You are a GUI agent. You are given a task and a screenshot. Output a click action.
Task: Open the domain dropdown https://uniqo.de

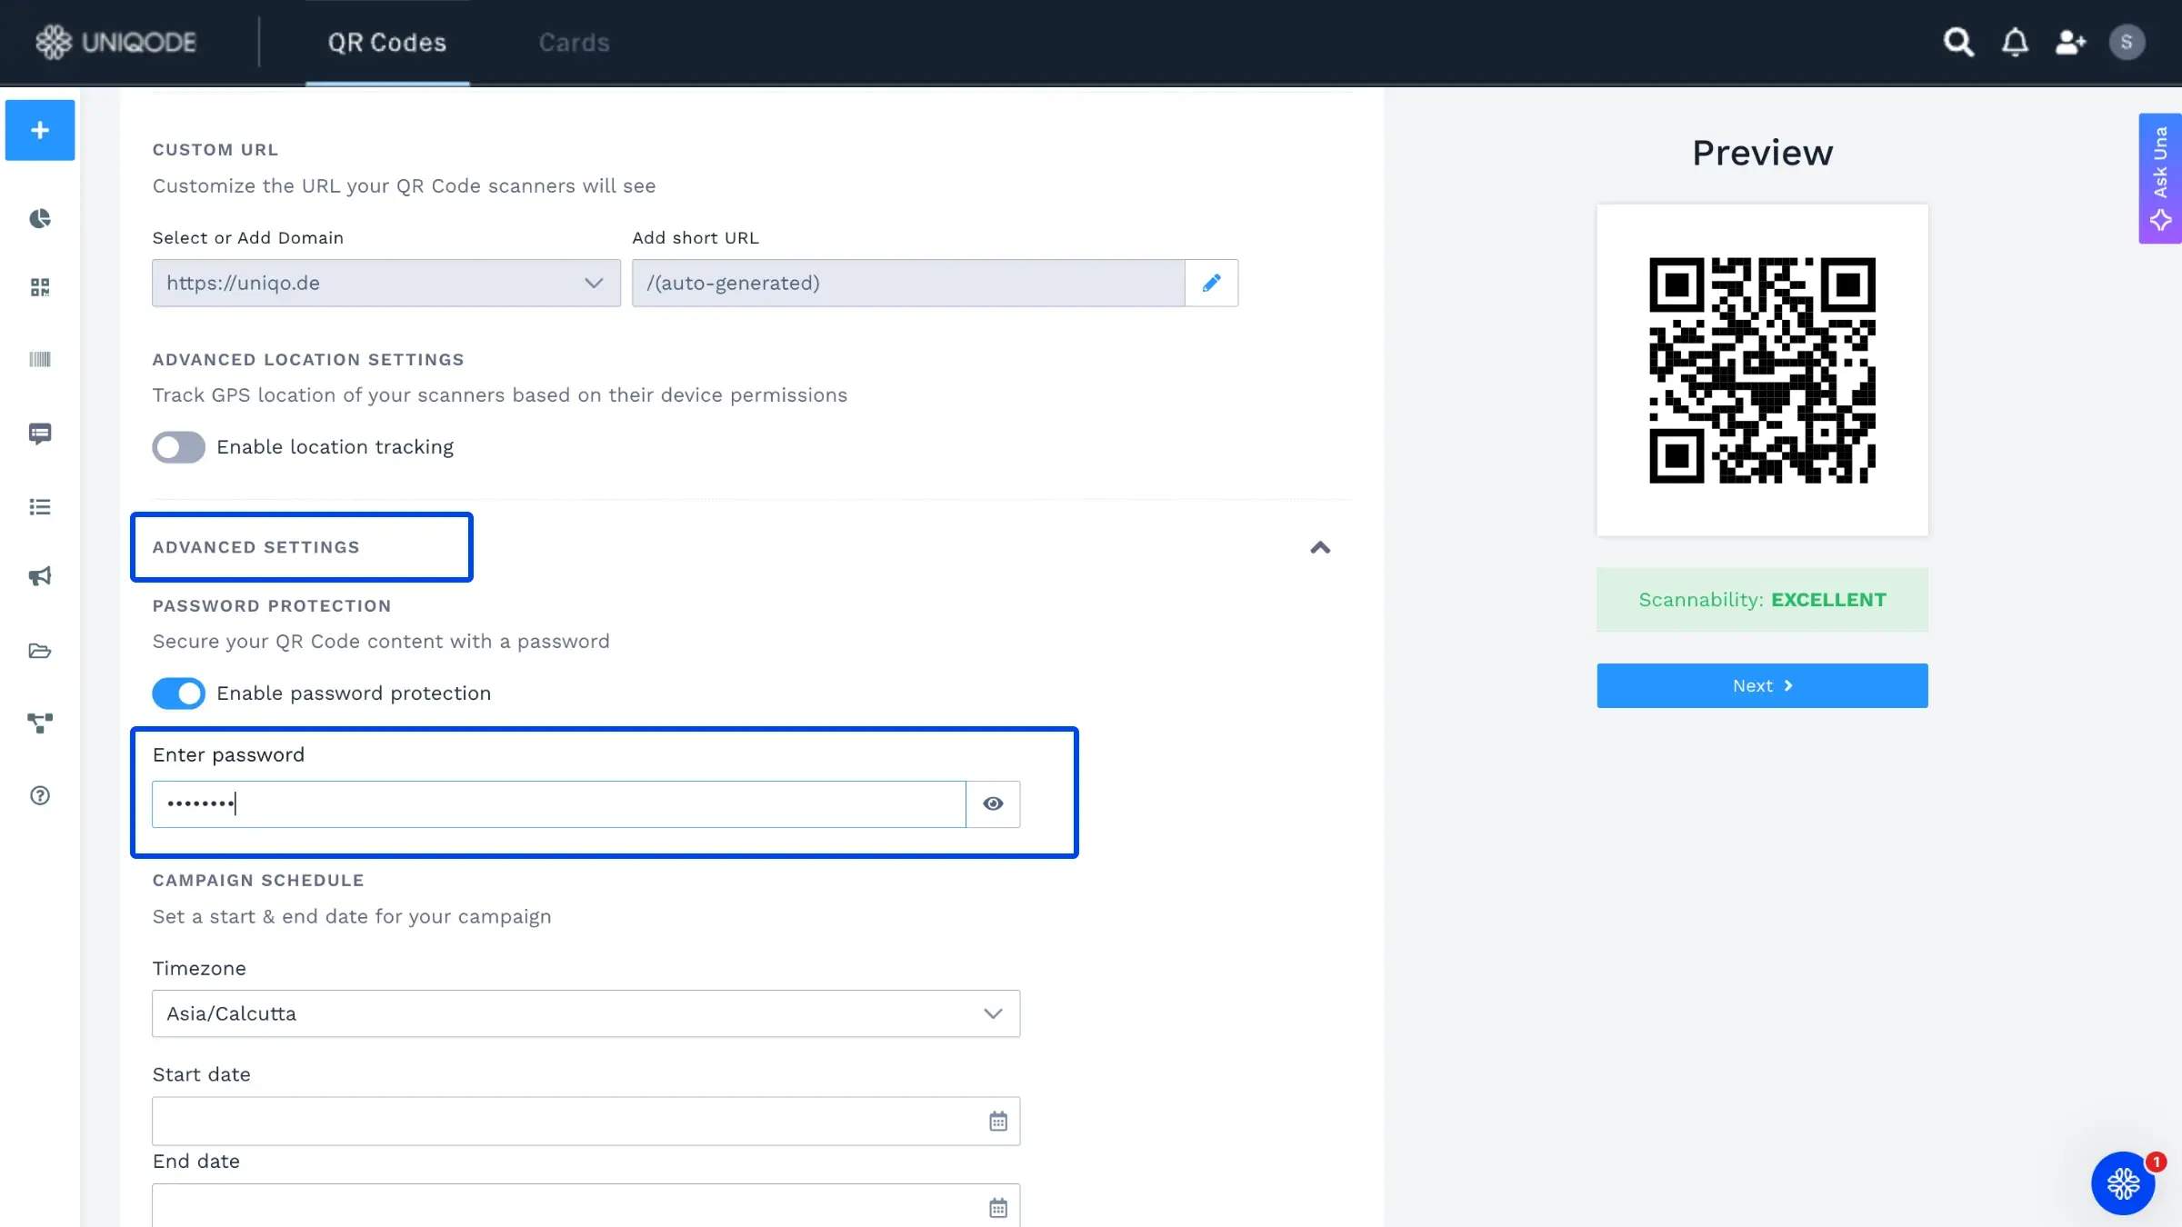click(386, 283)
